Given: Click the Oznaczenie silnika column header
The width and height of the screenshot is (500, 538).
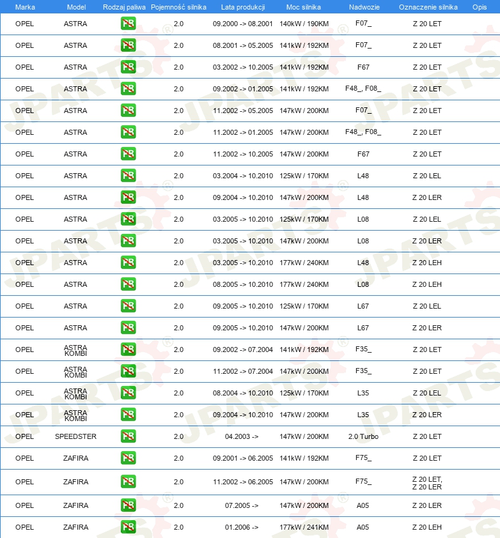Looking at the screenshot, I should click(428, 7).
